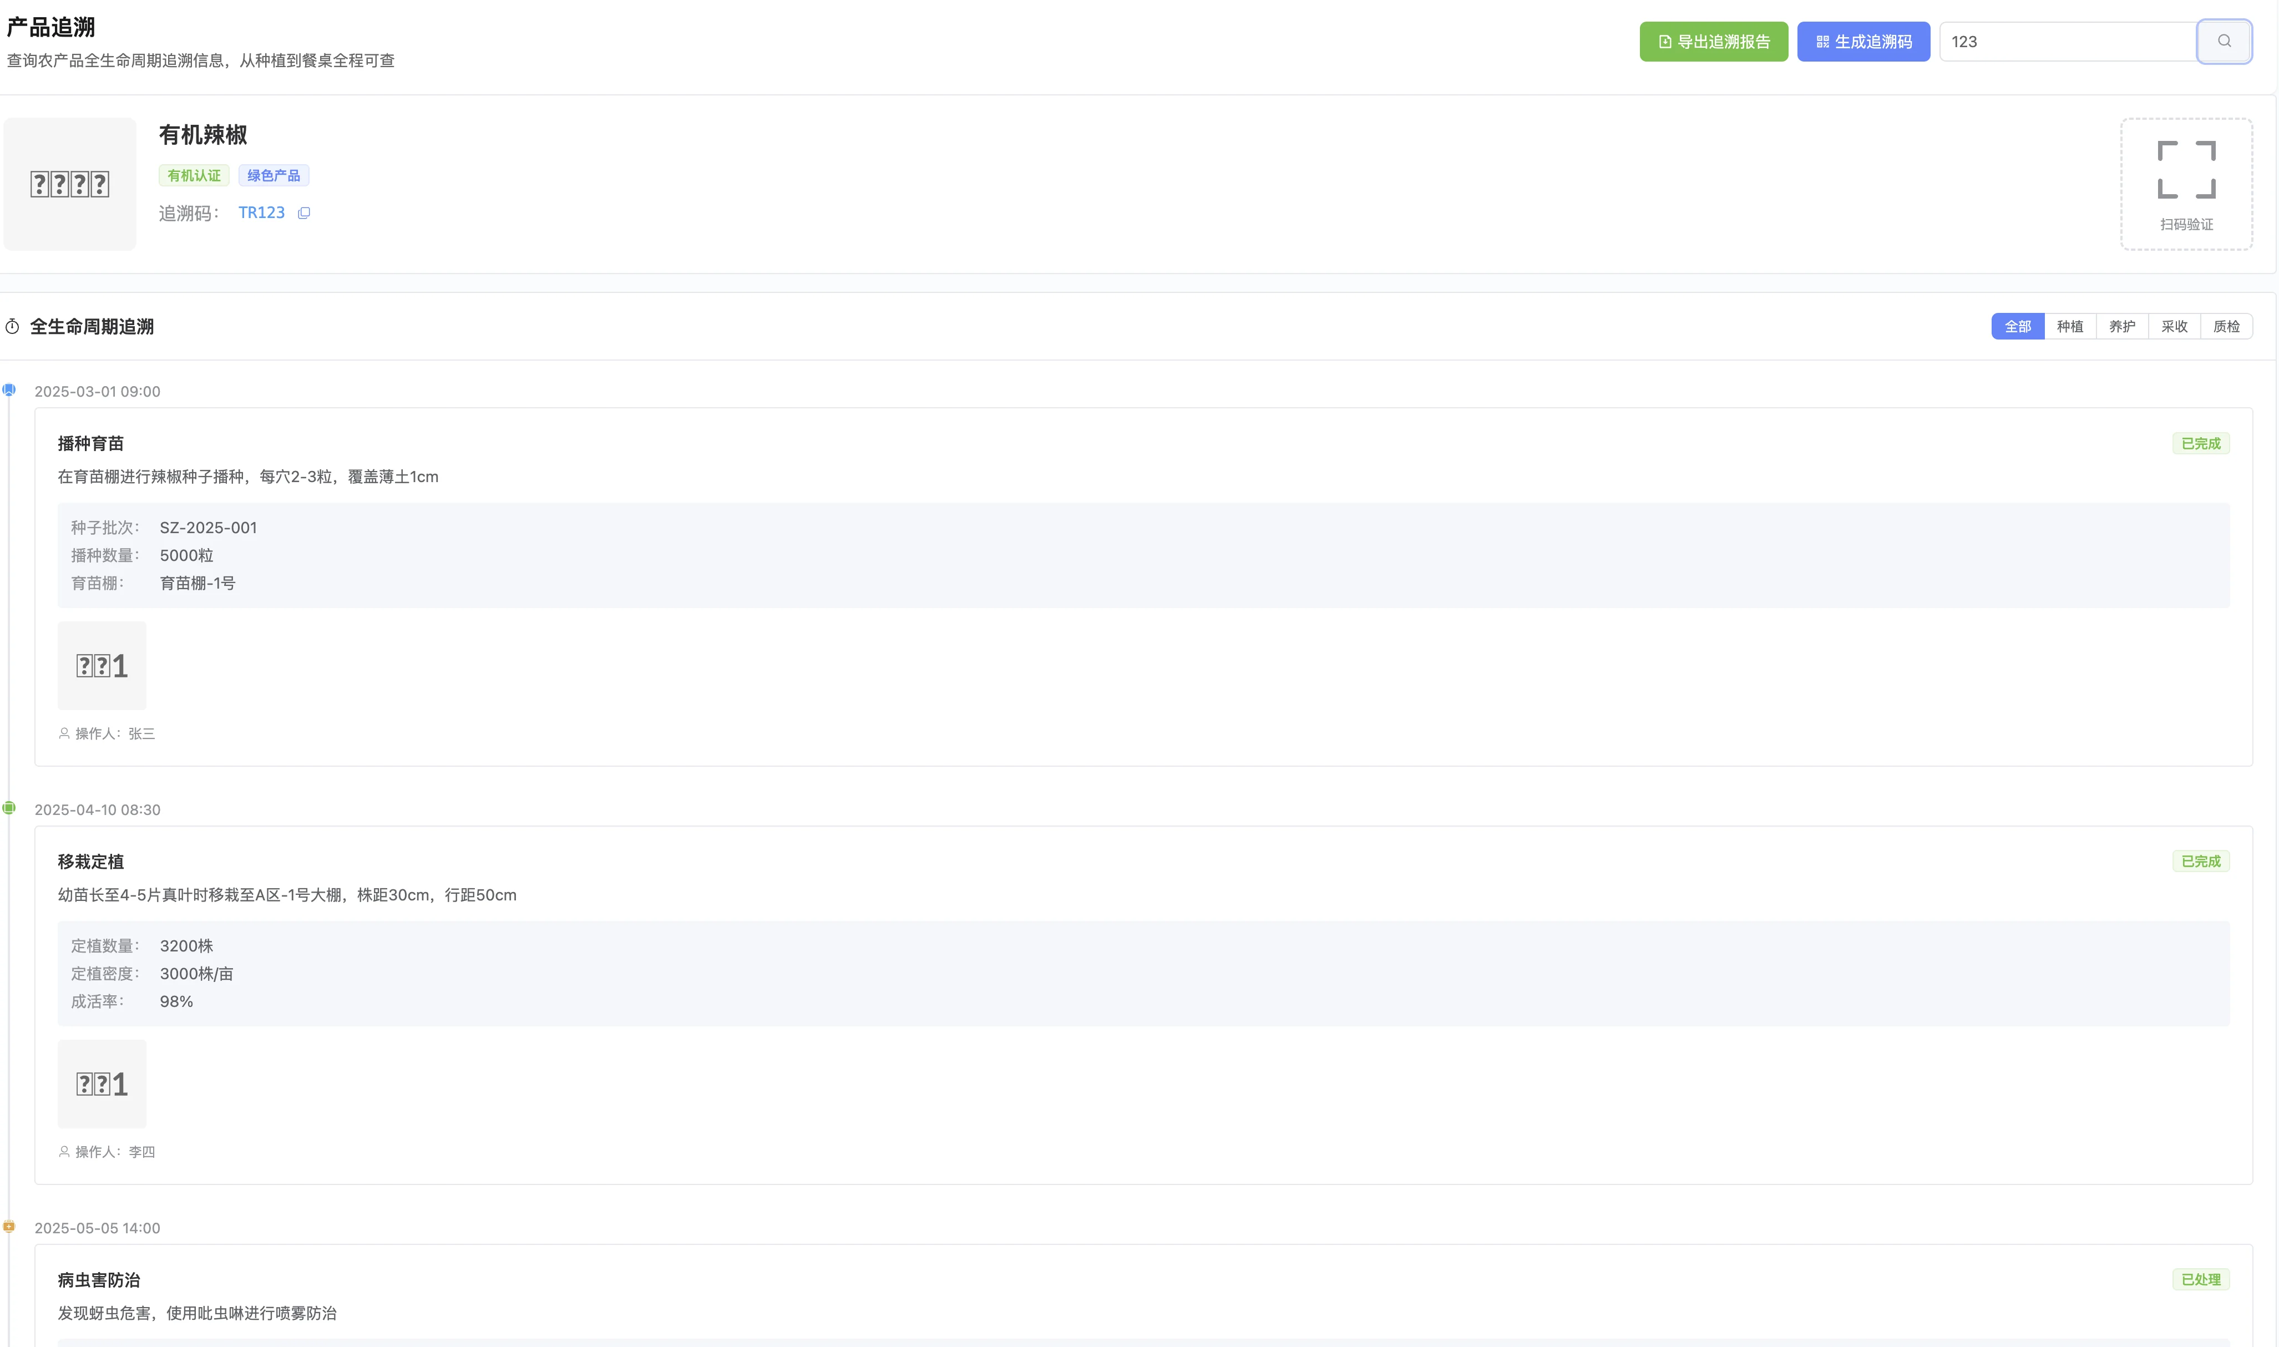Copy the TR123 trace code icon
The width and height of the screenshot is (2279, 1347).
coord(304,213)
